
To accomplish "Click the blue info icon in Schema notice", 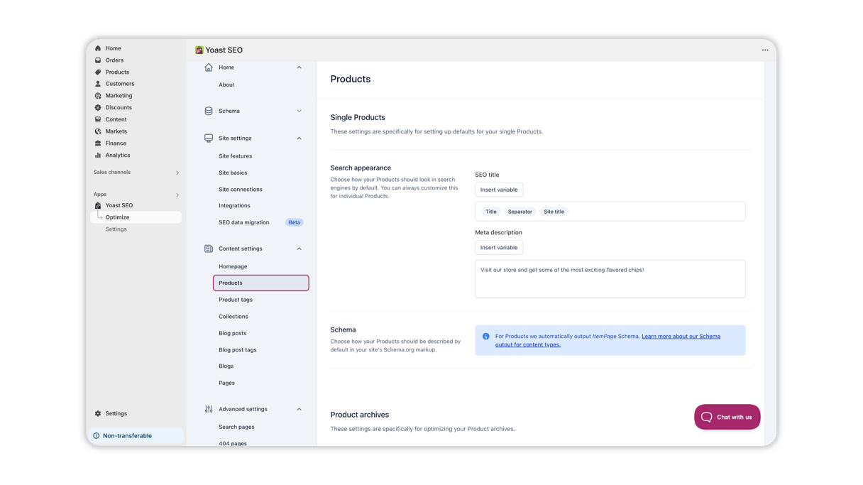I will tap(486, 337).
